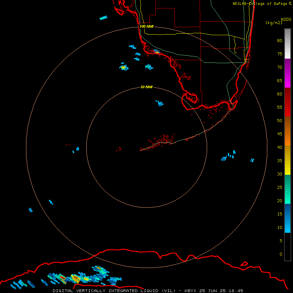
Task: Click the NIDS label
Action: point(286,19)
